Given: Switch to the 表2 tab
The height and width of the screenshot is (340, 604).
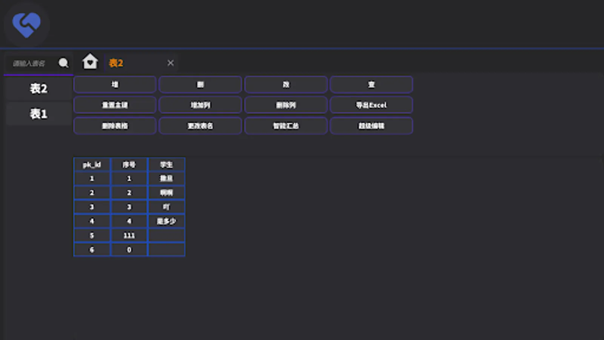Looking at the screenshot, I should 116,63.
